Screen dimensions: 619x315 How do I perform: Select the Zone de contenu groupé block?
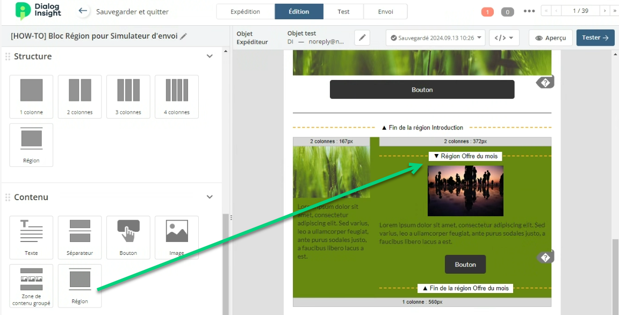tap(31, 286)
